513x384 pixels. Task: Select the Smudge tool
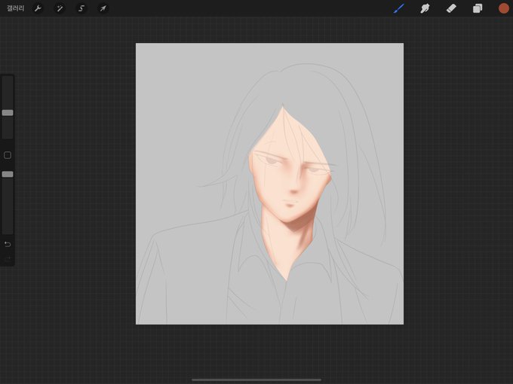point(425,8)
